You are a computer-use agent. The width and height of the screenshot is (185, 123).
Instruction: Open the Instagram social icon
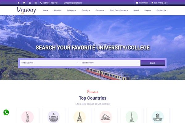[35, 3]
